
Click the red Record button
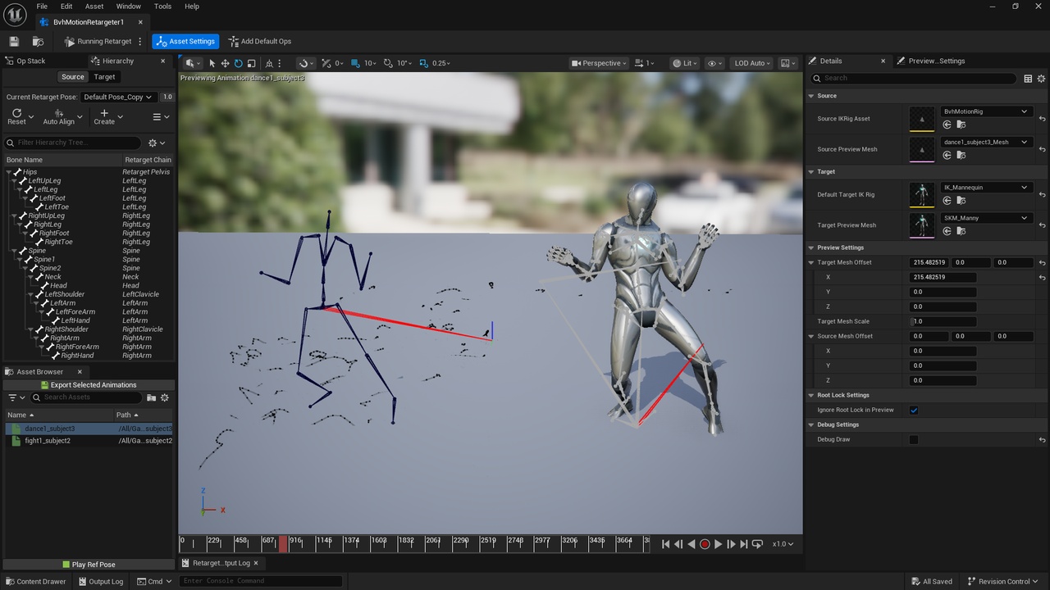(705, 544)
